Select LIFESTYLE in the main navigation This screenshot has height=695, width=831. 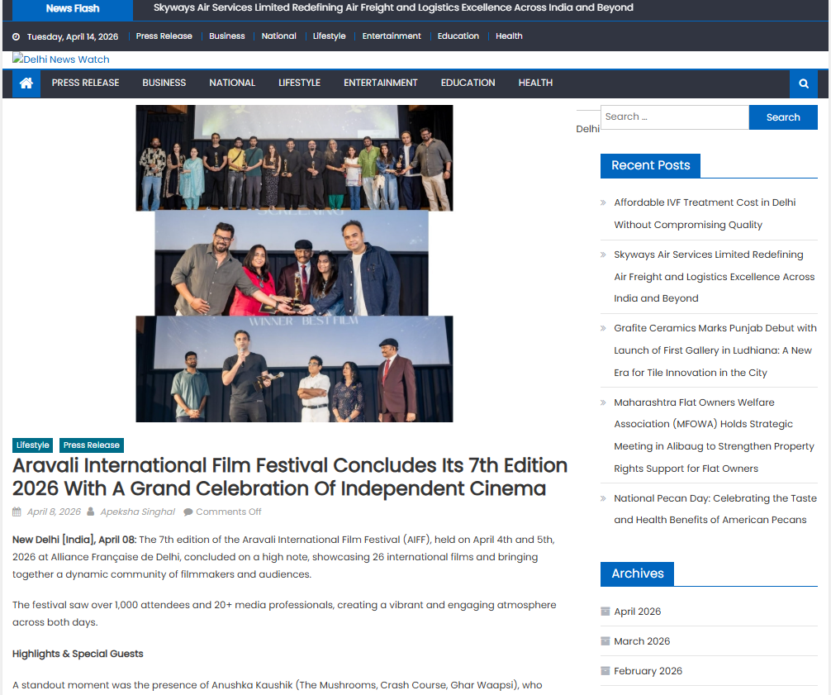coord(299,83)
